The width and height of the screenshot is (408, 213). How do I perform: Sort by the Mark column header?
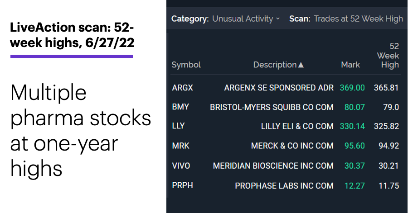click(x=350, y=65)
